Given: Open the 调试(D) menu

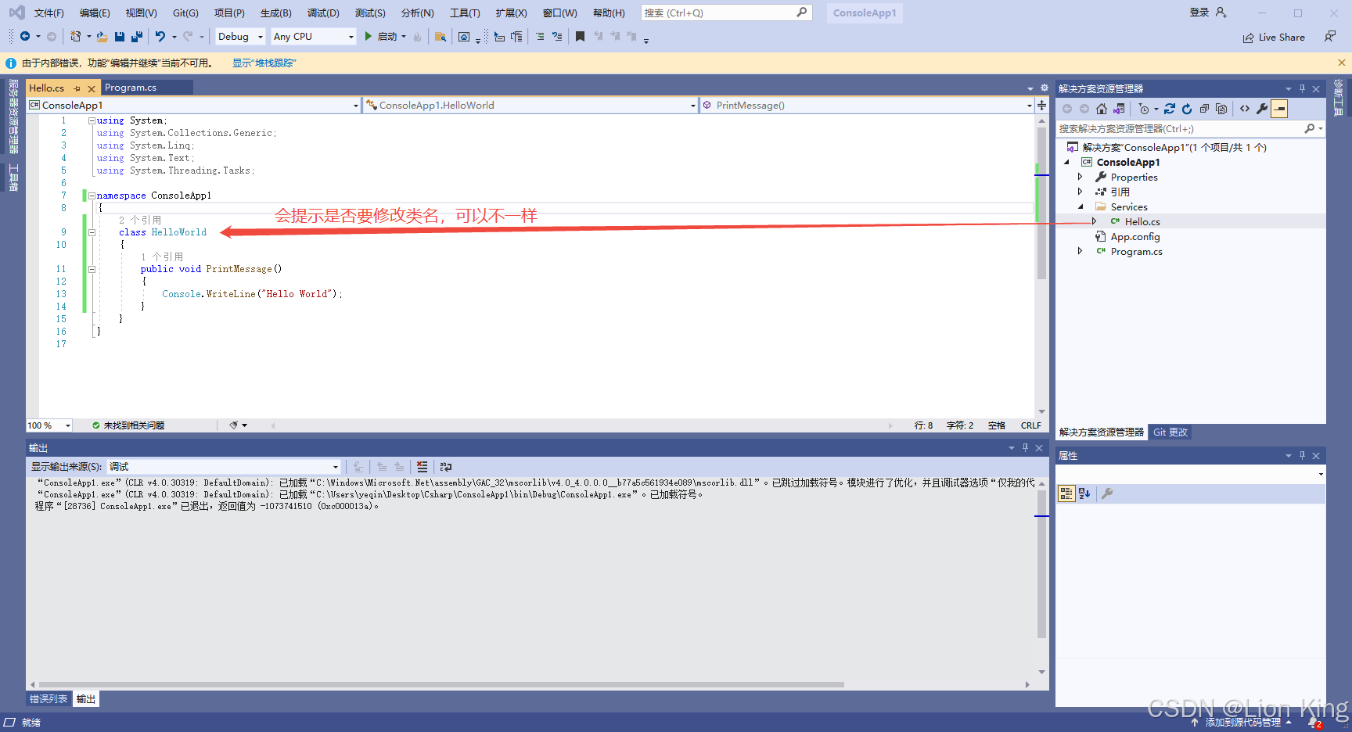Looking at the screenshot, I should (x=323, y=13).
